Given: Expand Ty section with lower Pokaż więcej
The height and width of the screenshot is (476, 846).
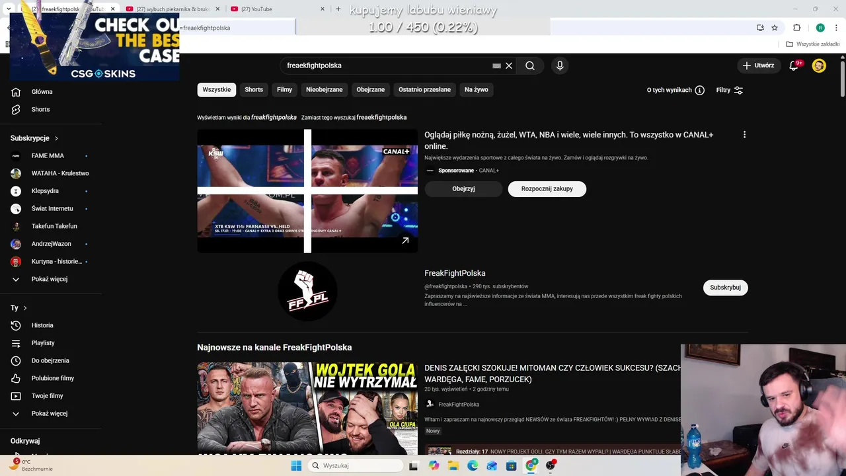Looking at the screenshot, I should [51, 413].
